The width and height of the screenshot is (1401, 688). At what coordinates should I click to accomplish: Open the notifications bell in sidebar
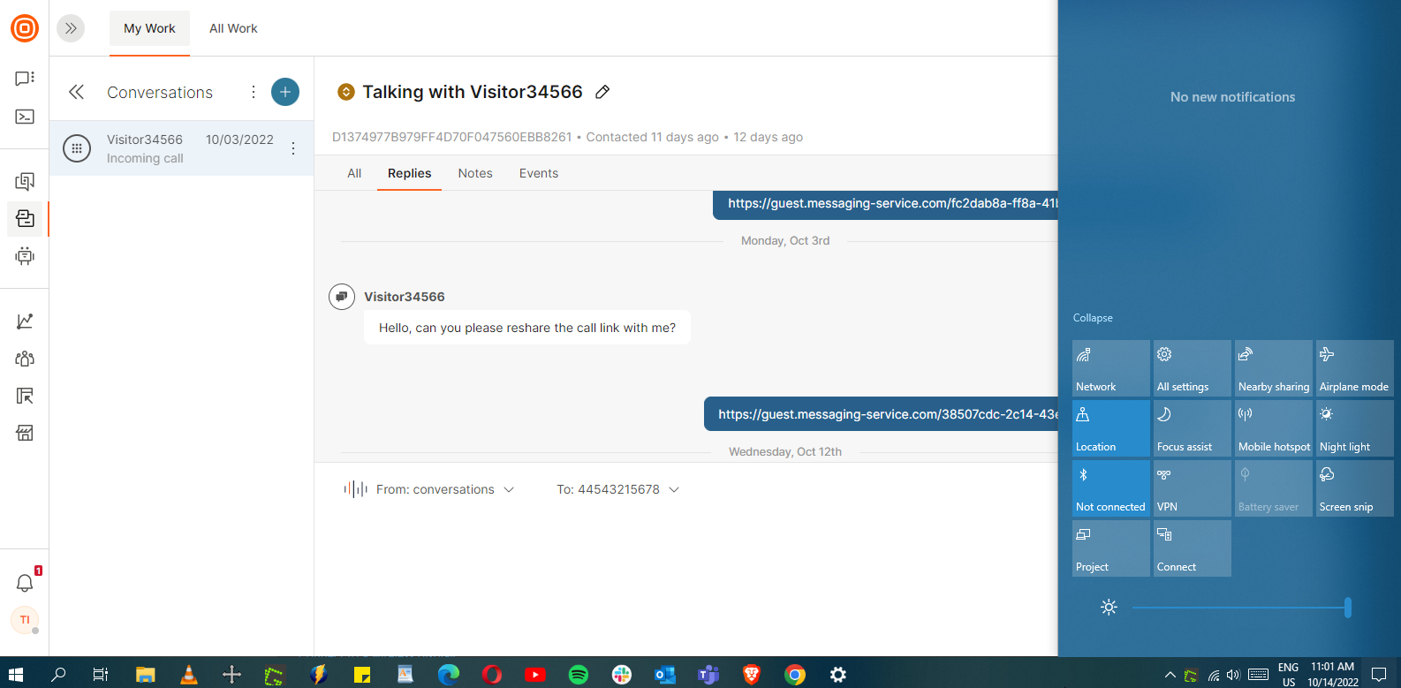coord(25,583)
